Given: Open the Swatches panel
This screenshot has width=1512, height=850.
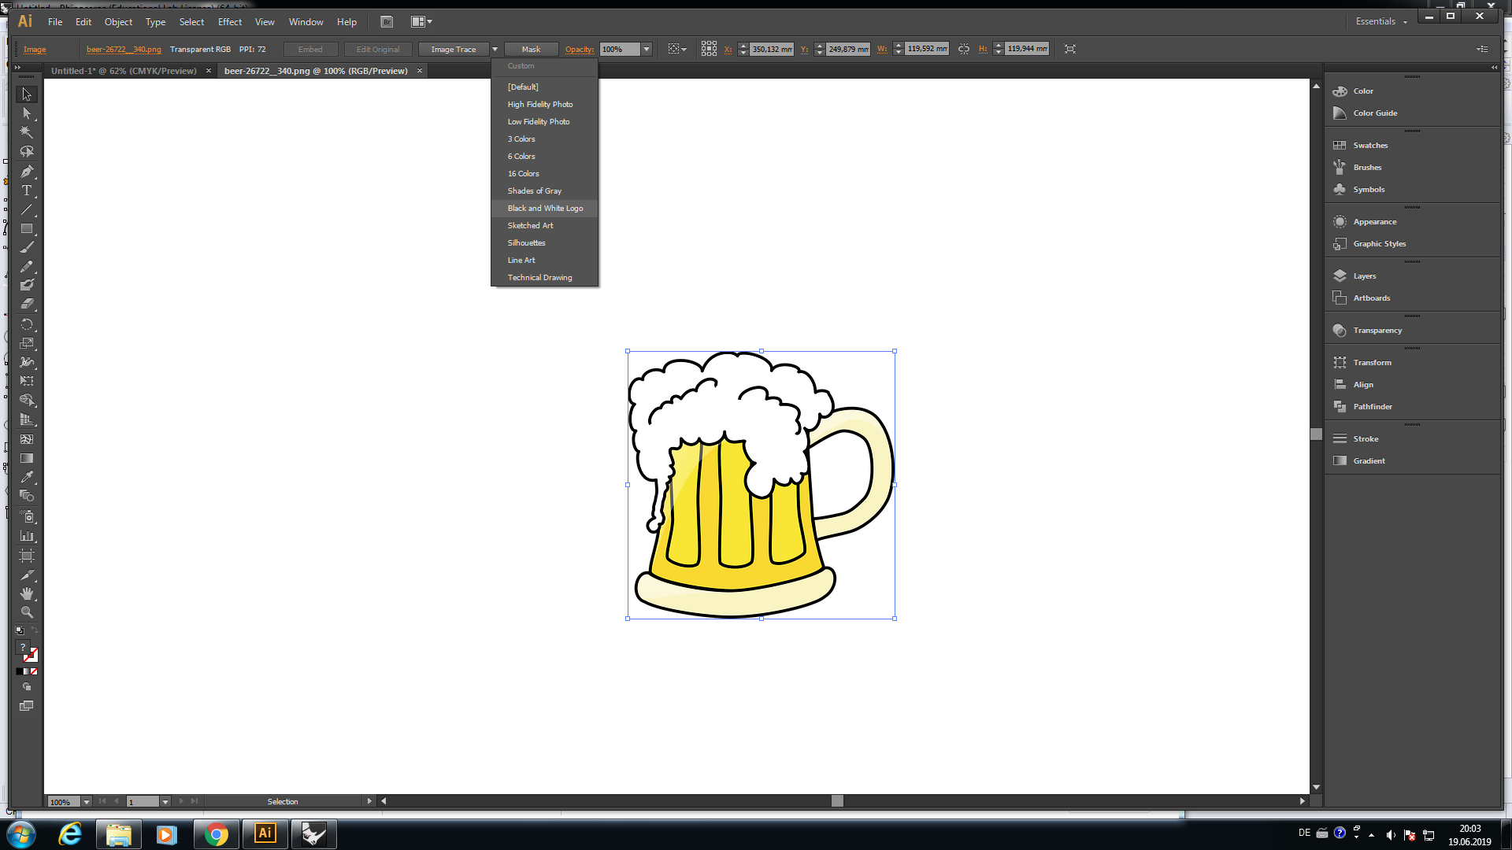Looking at the screenshot, I should [x=1369, y=146].
